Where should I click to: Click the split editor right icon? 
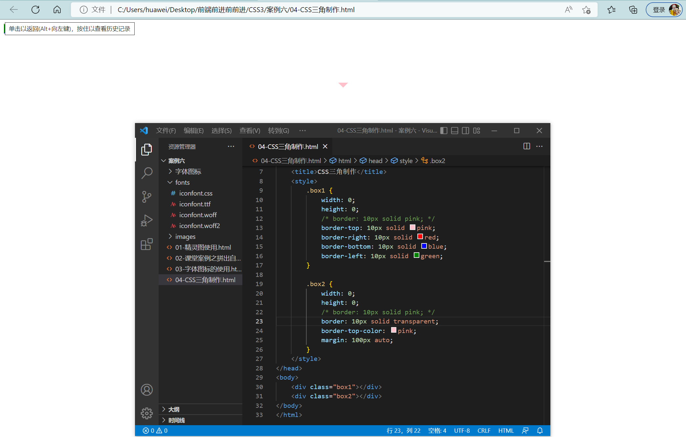[526, 146]
